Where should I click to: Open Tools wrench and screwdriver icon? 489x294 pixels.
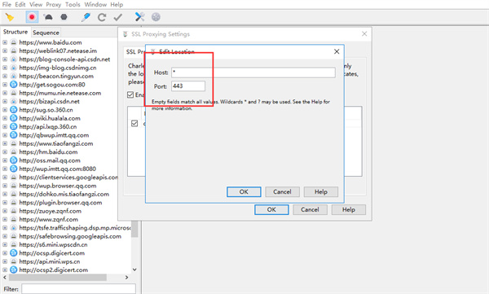tap(139, 17)
